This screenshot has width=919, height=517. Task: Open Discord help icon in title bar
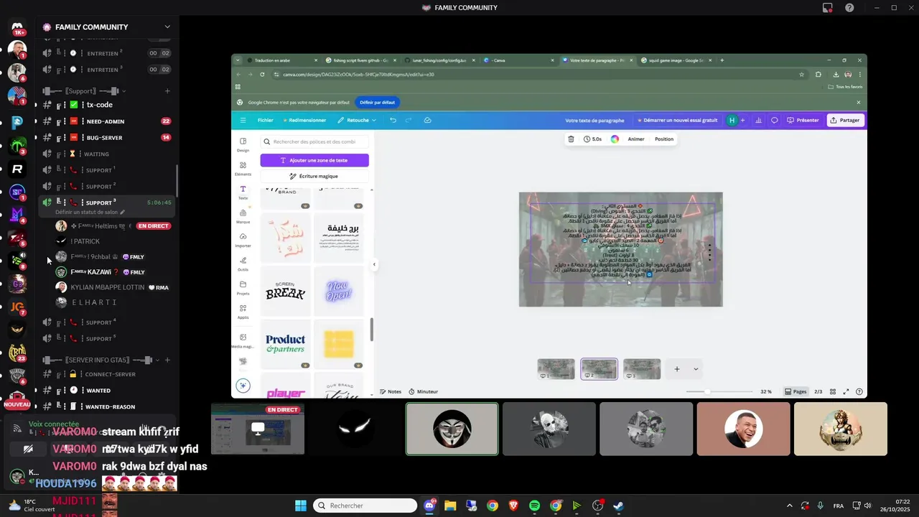849,8
